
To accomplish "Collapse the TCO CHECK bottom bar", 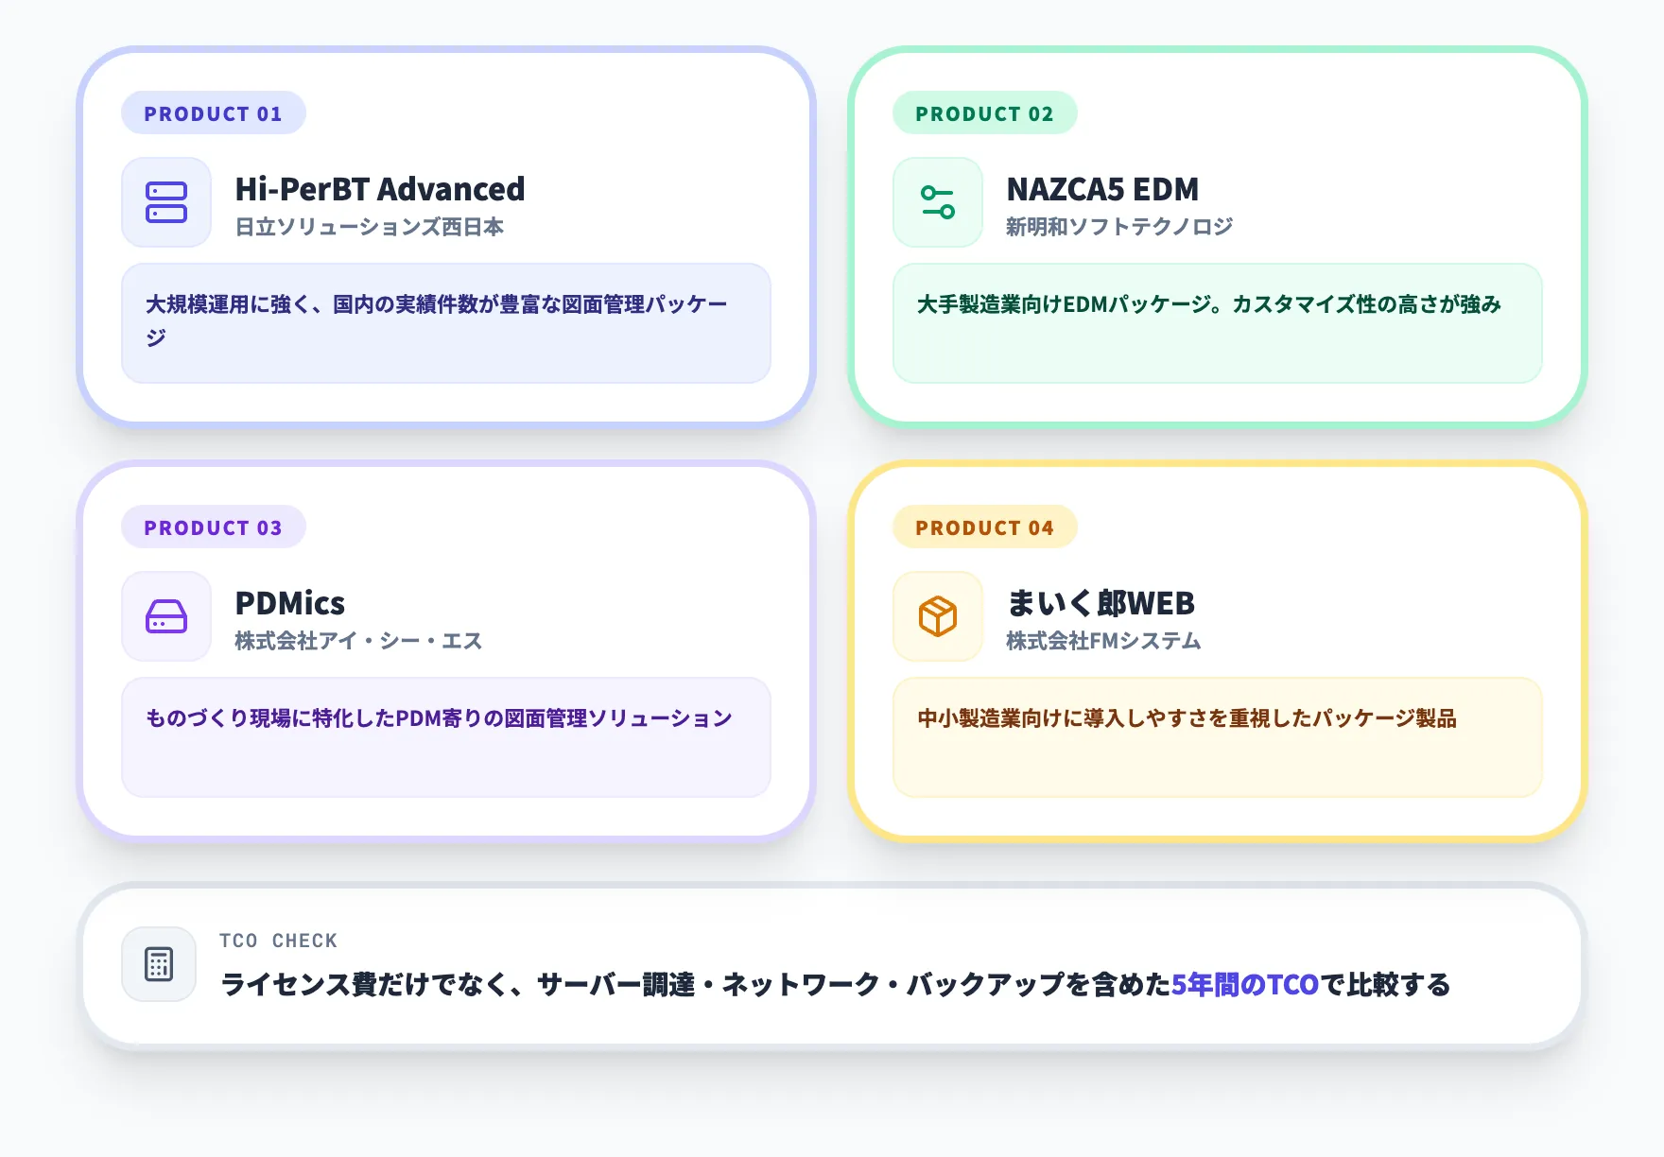I will [x=832, y=964].
